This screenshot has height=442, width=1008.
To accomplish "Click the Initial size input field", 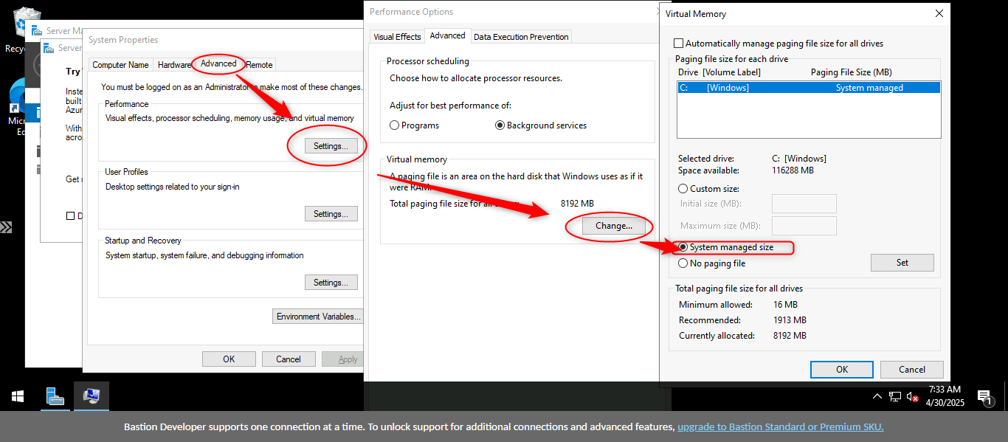I will [804, 204].
